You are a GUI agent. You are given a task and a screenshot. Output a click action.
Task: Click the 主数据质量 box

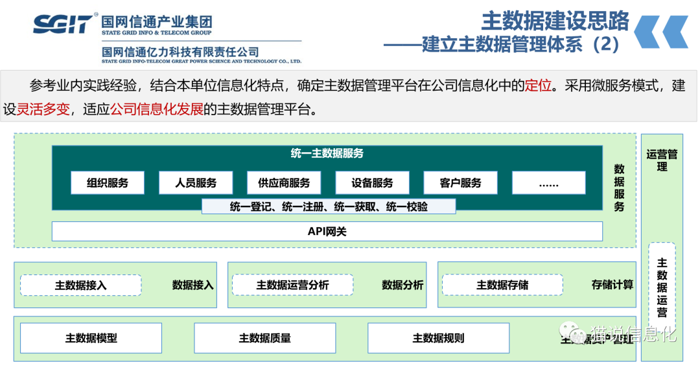(264, 338)
